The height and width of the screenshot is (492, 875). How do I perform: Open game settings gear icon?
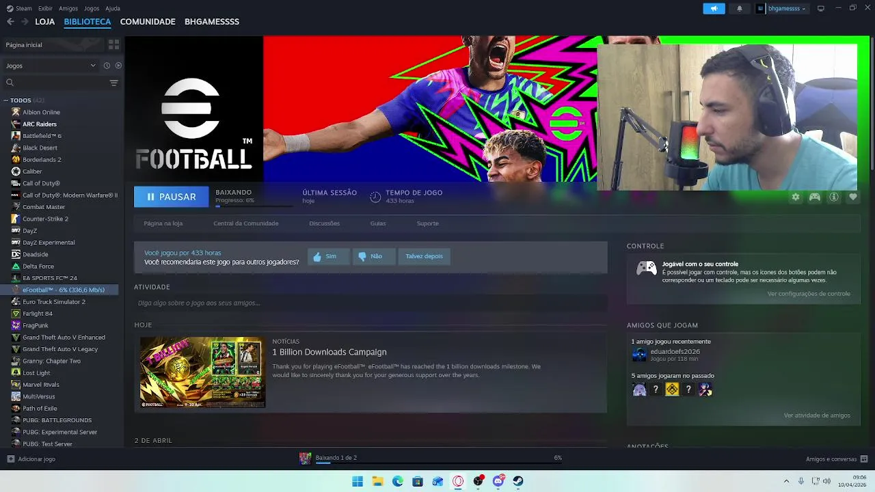(795, 197)
